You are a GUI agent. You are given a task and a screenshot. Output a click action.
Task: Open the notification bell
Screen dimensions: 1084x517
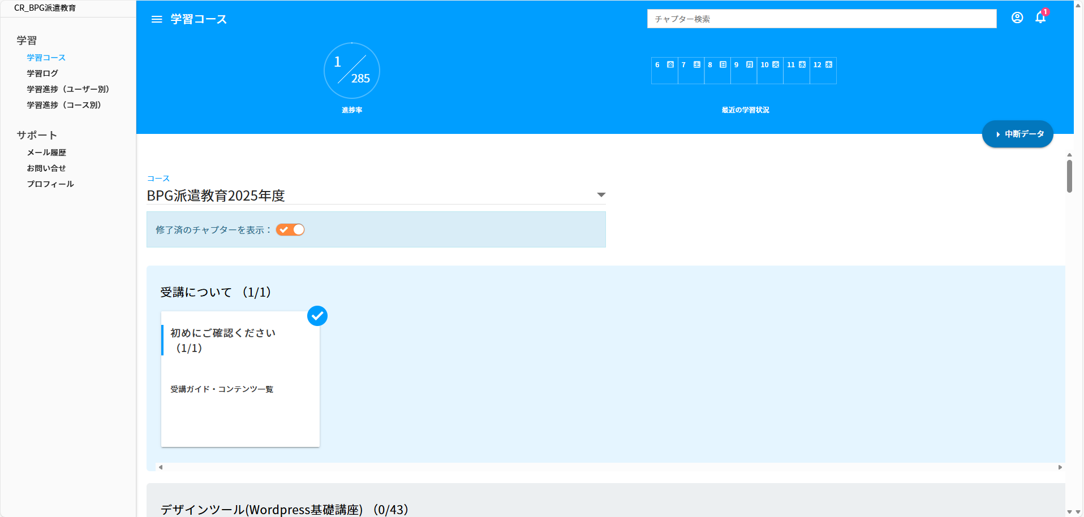click(x=1041, y=17)
